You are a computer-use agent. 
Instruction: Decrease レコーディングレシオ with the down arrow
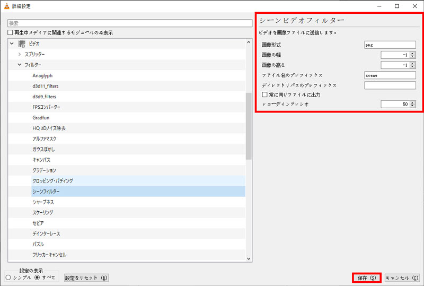pyautogui.click(x=412, y=107)
